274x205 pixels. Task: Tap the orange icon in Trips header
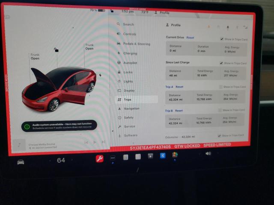coord(209,27)
